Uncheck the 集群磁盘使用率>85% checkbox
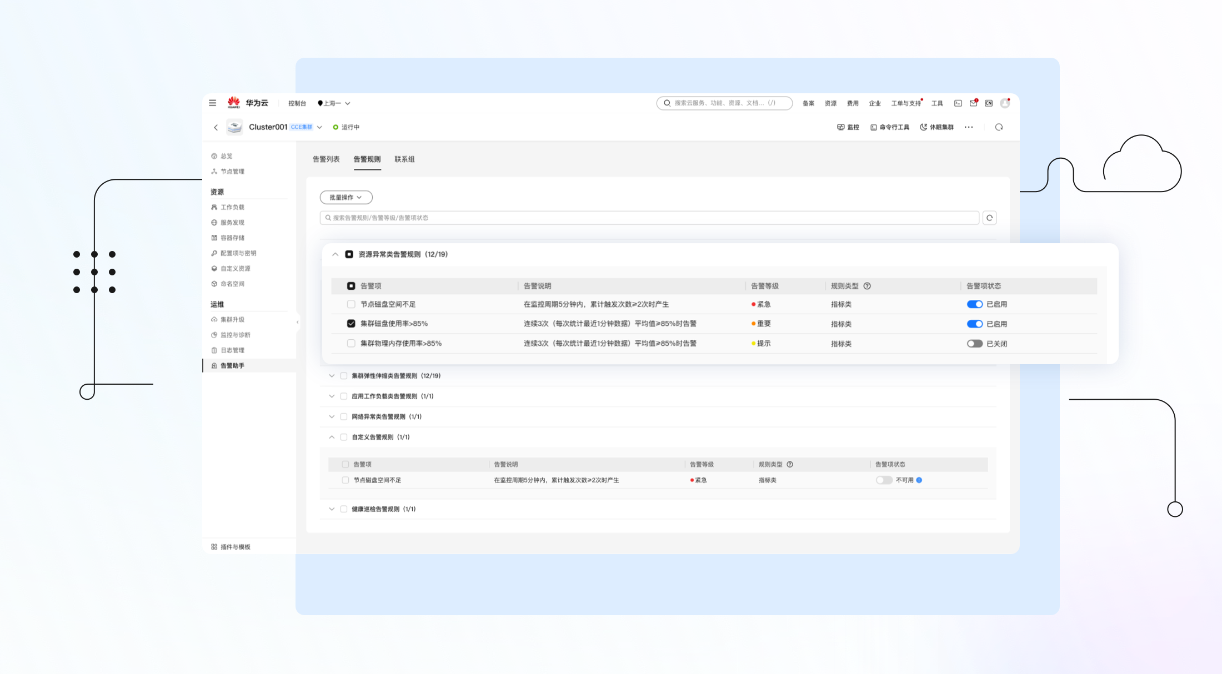This screenshot has width=1222, height=674. (351, 324)
